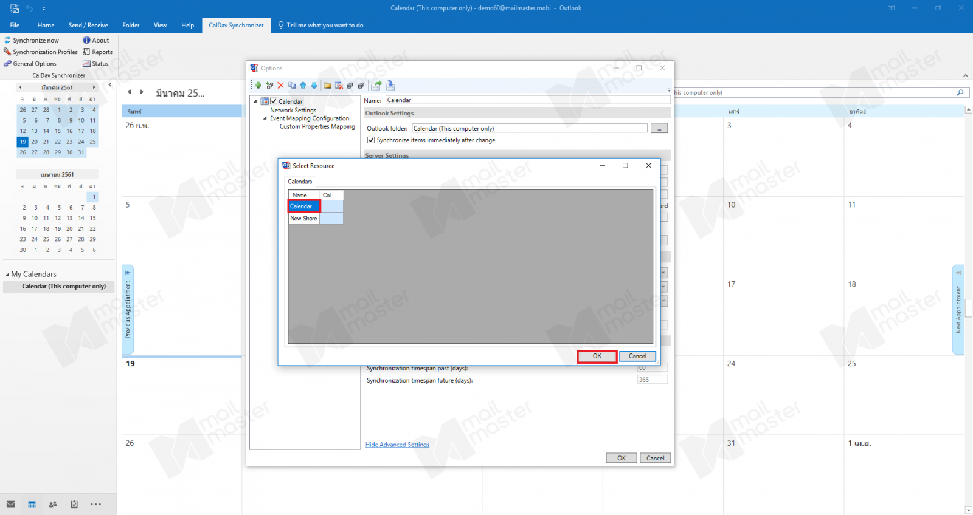Open synchronization Status
973x515 pixels.
pyautogui.click(x=96, y=64)
